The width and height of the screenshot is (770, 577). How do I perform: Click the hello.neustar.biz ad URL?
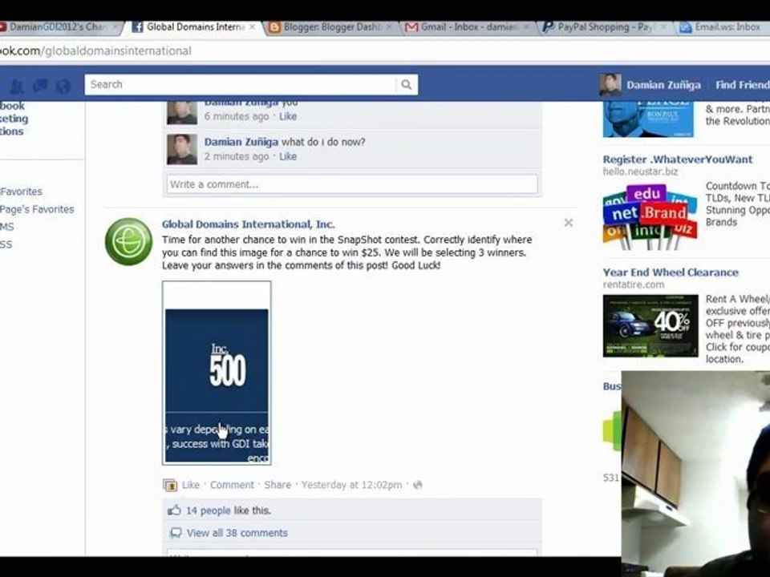tap(640, 171)
